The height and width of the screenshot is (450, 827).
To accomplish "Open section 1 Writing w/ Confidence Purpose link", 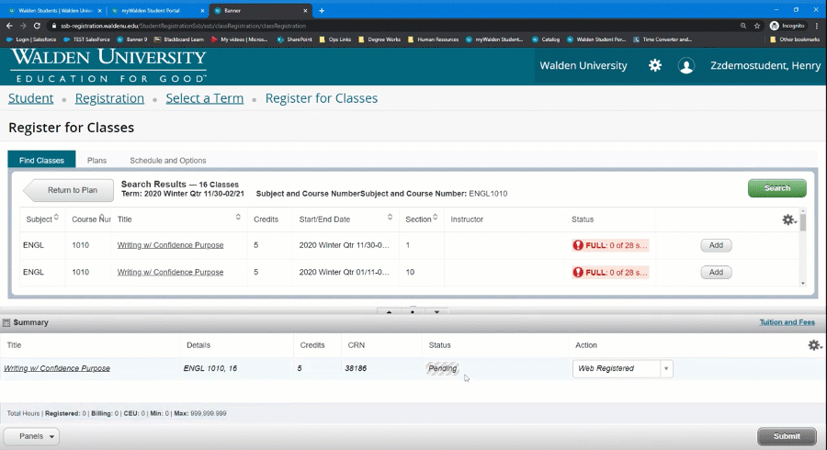I will (x=170, y=245).
